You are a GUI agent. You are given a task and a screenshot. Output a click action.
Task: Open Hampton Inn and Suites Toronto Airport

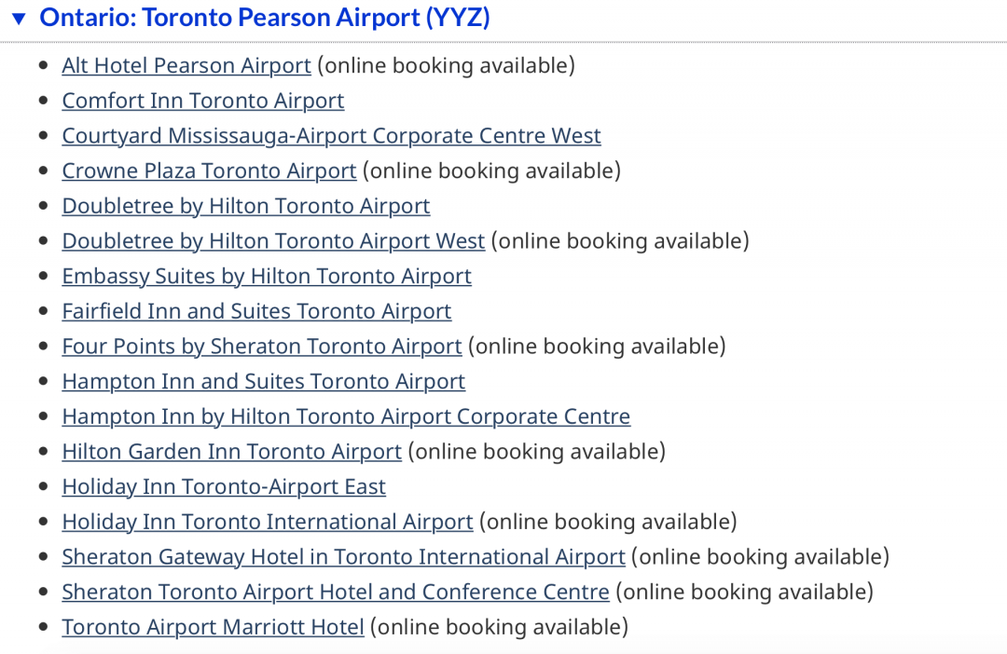coord(263,381)
